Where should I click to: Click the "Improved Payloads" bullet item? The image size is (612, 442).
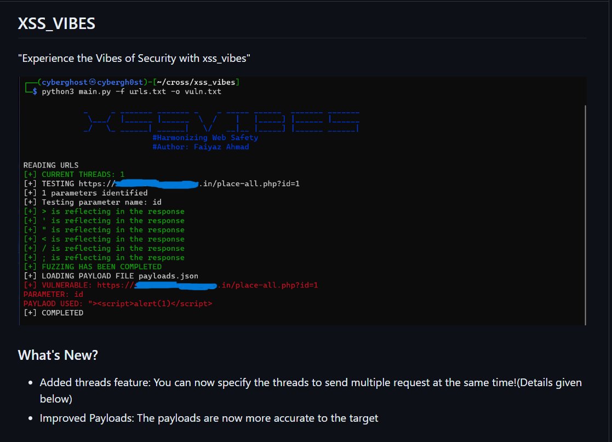pyautogui.click(x=209, y=418)
